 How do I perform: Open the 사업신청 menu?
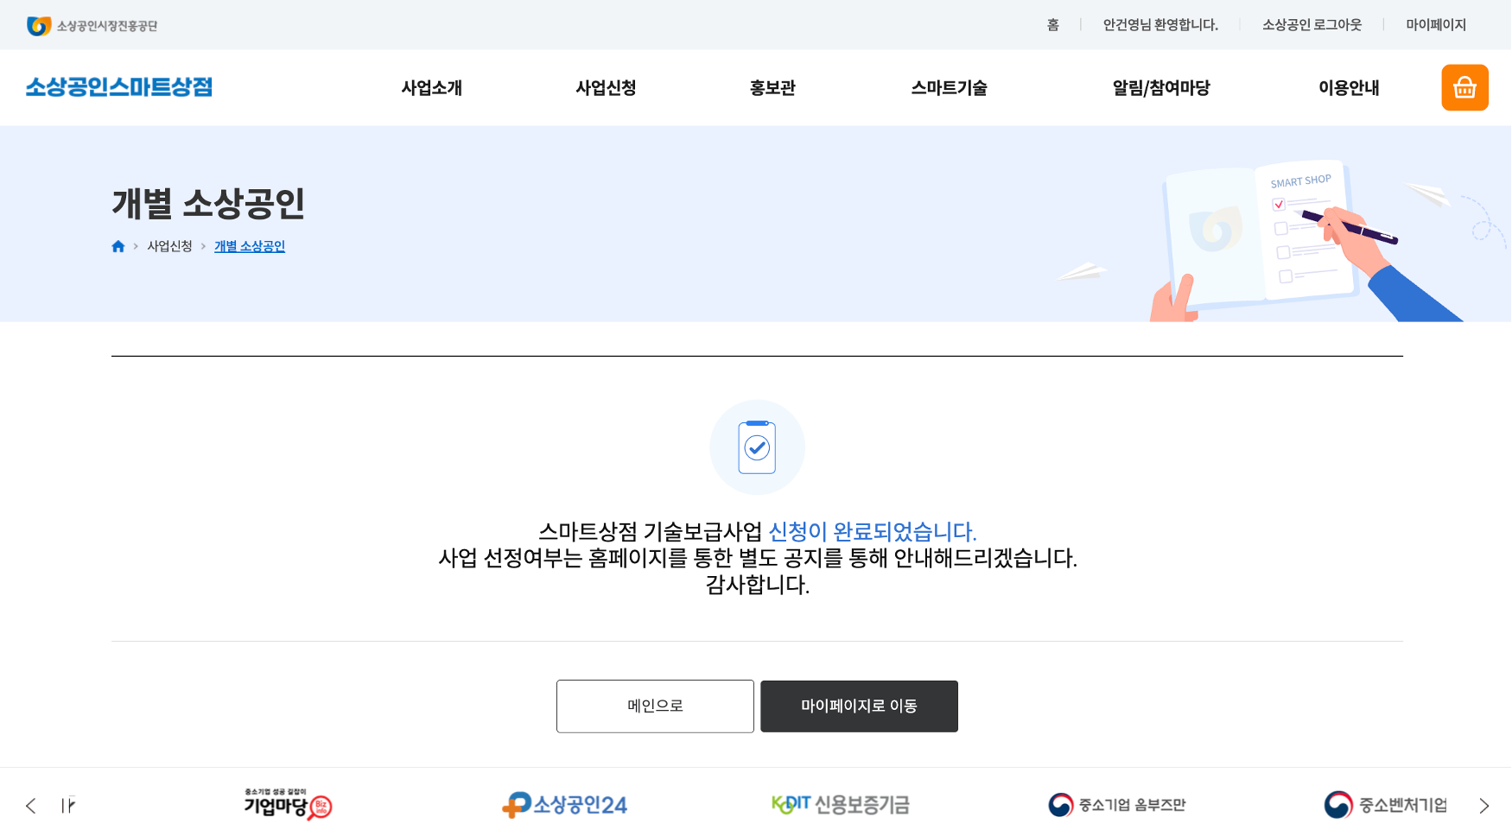[x=606, y=88]
